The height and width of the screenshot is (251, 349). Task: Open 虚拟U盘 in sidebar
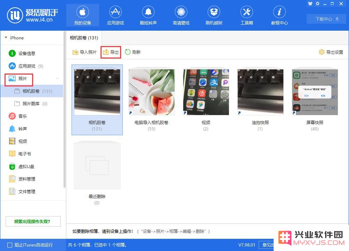32,166
